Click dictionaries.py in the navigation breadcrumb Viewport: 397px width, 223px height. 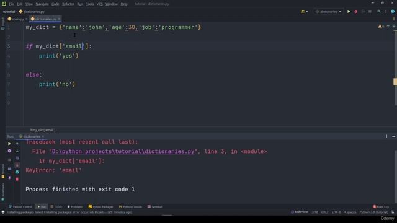click(32, 12)
